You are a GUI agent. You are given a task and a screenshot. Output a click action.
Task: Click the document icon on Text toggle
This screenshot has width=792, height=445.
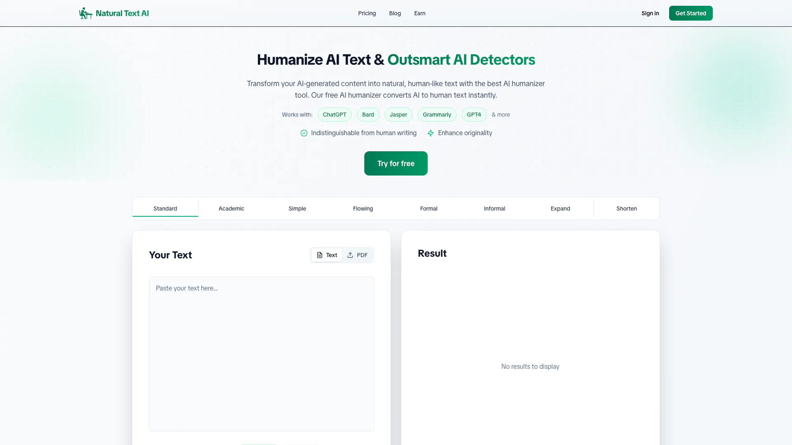point(319,255)
